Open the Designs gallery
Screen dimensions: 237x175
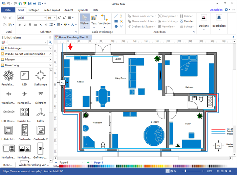[204, 21]
